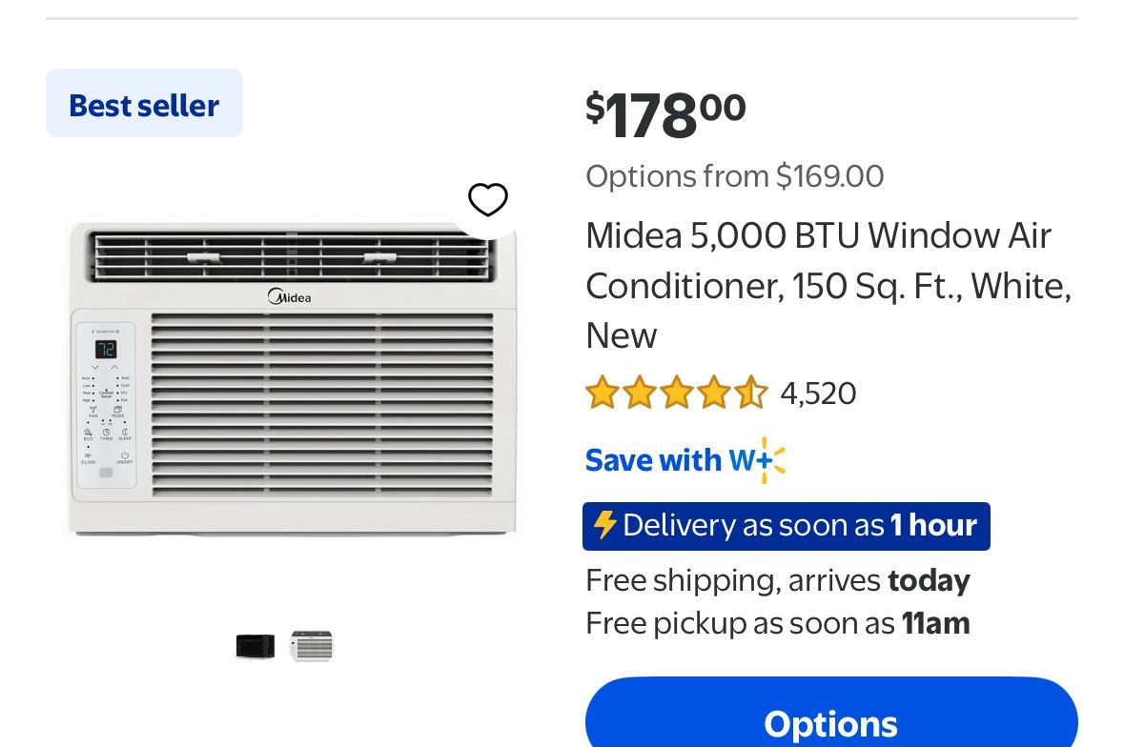
Task: Tap the heart icon to favorite item
Action: (x=488, y=199)
